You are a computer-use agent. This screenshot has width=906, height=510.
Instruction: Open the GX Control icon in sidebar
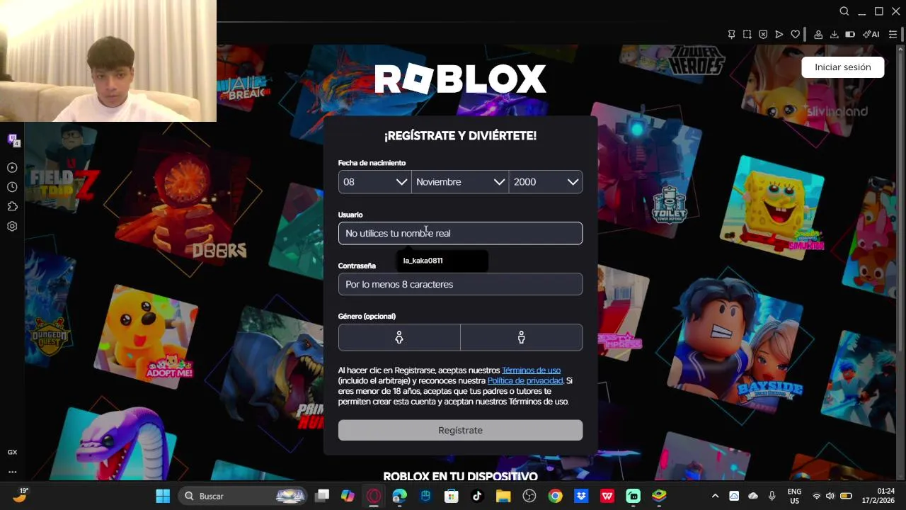pos(12,452)
